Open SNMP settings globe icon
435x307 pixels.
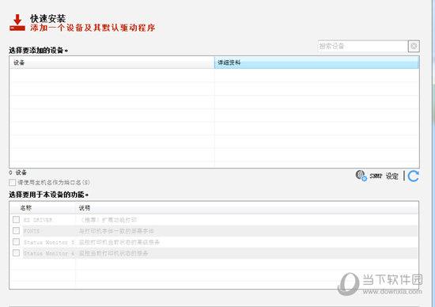tap(361, 176)
